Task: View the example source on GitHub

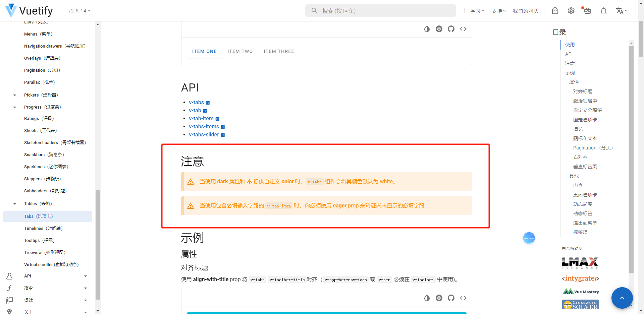Action: coord(451,29)
